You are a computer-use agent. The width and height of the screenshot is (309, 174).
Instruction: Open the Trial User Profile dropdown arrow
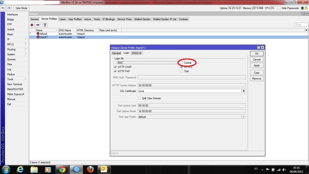point(244,117)
